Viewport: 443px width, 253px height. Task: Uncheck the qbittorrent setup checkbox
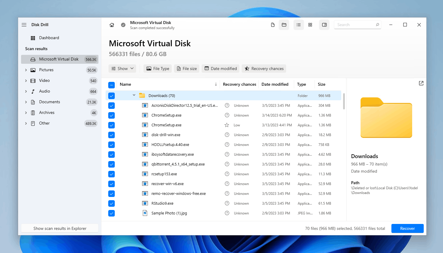click(x=111, y=164)
